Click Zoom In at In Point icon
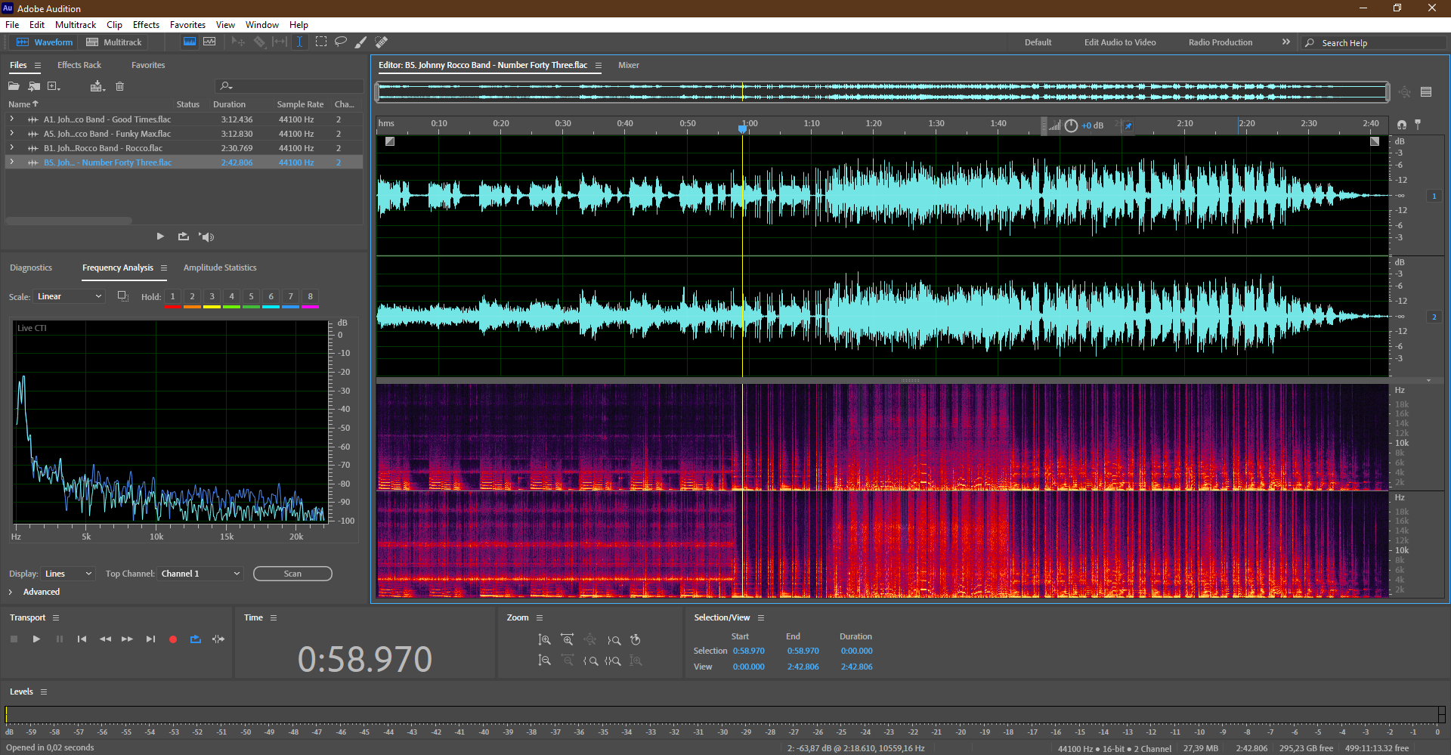Image resolution: width=1451 pixels, height=755 pixels. 590,661
